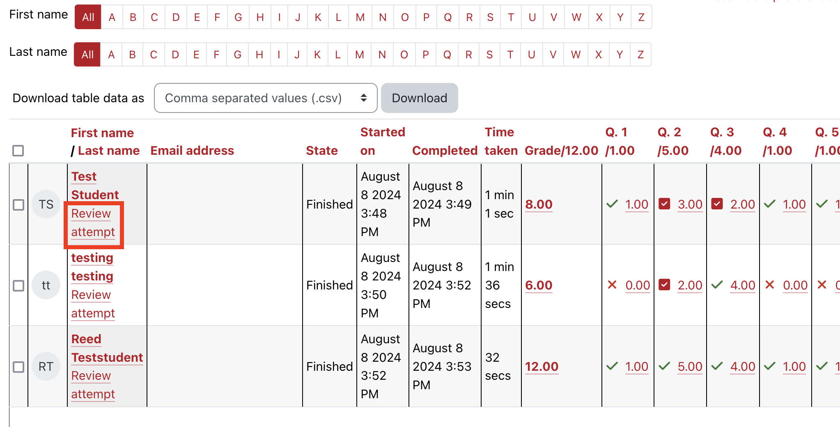The image size is (840, 427).
Task: Click green checkmark for Test Student Q. 1
Action: pyautogui.click(x=612, y=204)
